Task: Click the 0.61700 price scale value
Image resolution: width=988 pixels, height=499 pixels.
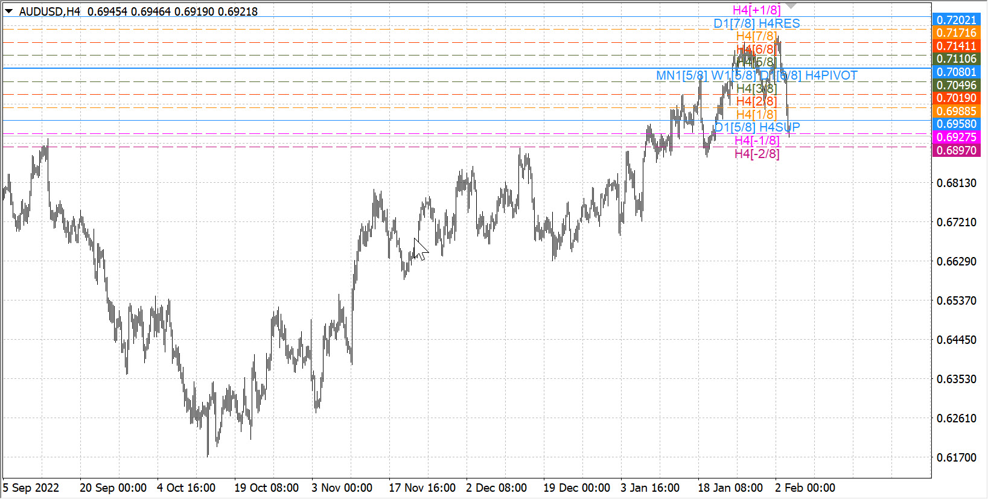Action: pyautogui.click(x=956, y=458)
